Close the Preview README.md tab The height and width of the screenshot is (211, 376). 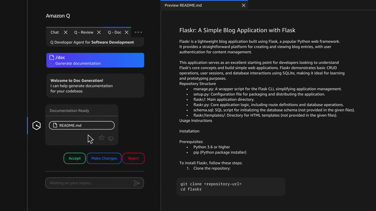(243, 5)
